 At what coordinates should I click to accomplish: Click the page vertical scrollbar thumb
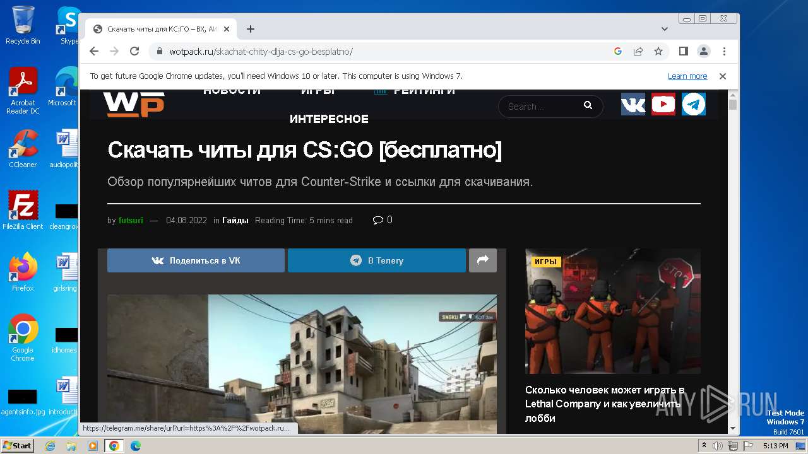(x=733, y=104)
